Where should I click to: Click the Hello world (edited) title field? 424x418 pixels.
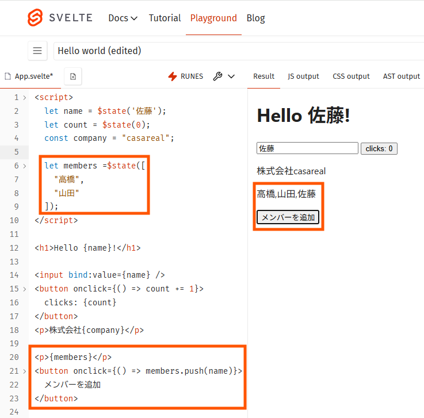(239, 51)
